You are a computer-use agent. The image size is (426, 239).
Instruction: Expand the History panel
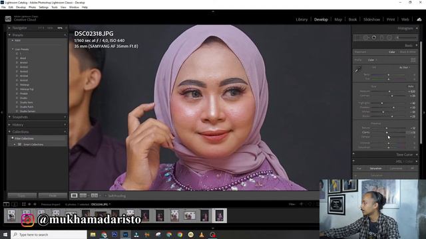click(9, 125)
